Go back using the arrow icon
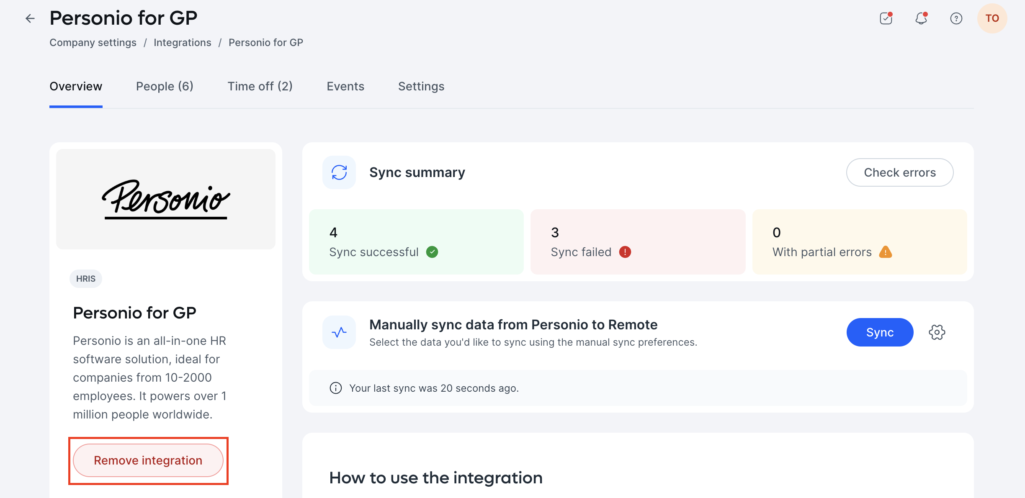Image resolution: width=1025 pixels, height=498 pixels. pyautogui.click(x=30, y=18)
